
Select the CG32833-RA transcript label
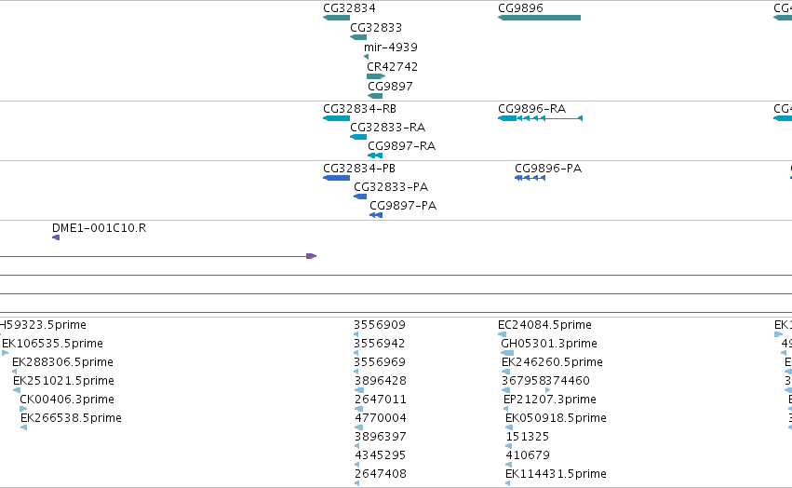(x=387, y=128)
